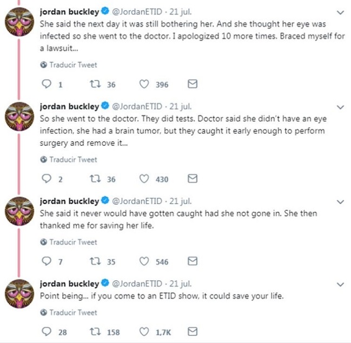Screen dimensions: 351x343
Task: Reply to the 'Braced myself for a lawsuit' tweet
Action: pos(46,85)
